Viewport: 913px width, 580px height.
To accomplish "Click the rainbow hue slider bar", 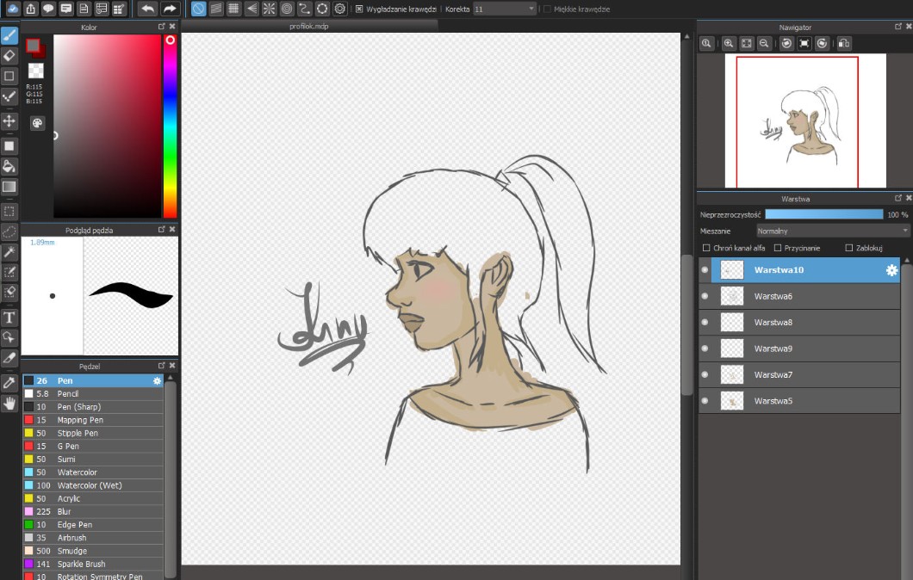I will pyautogui.click(x=170, y=129).
